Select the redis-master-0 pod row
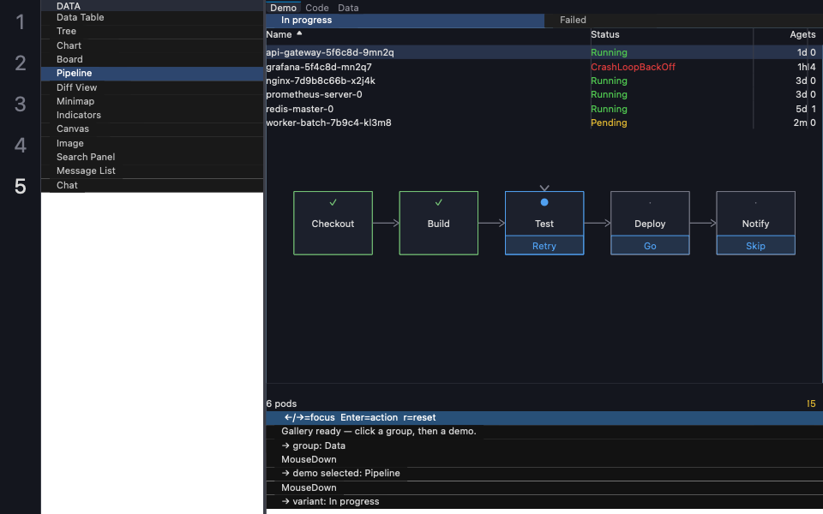 [544, 109]
